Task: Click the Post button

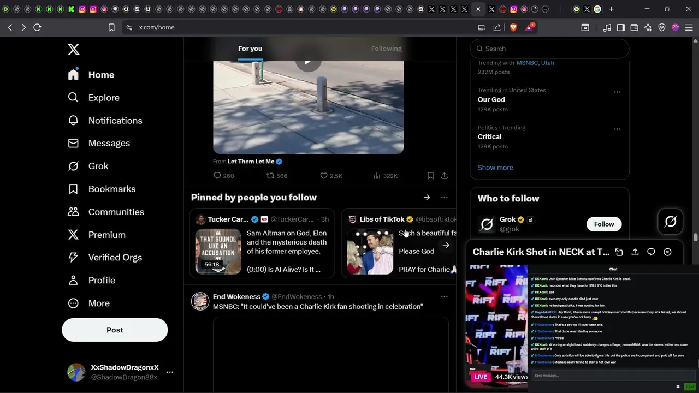Action: tap(115, 330)
